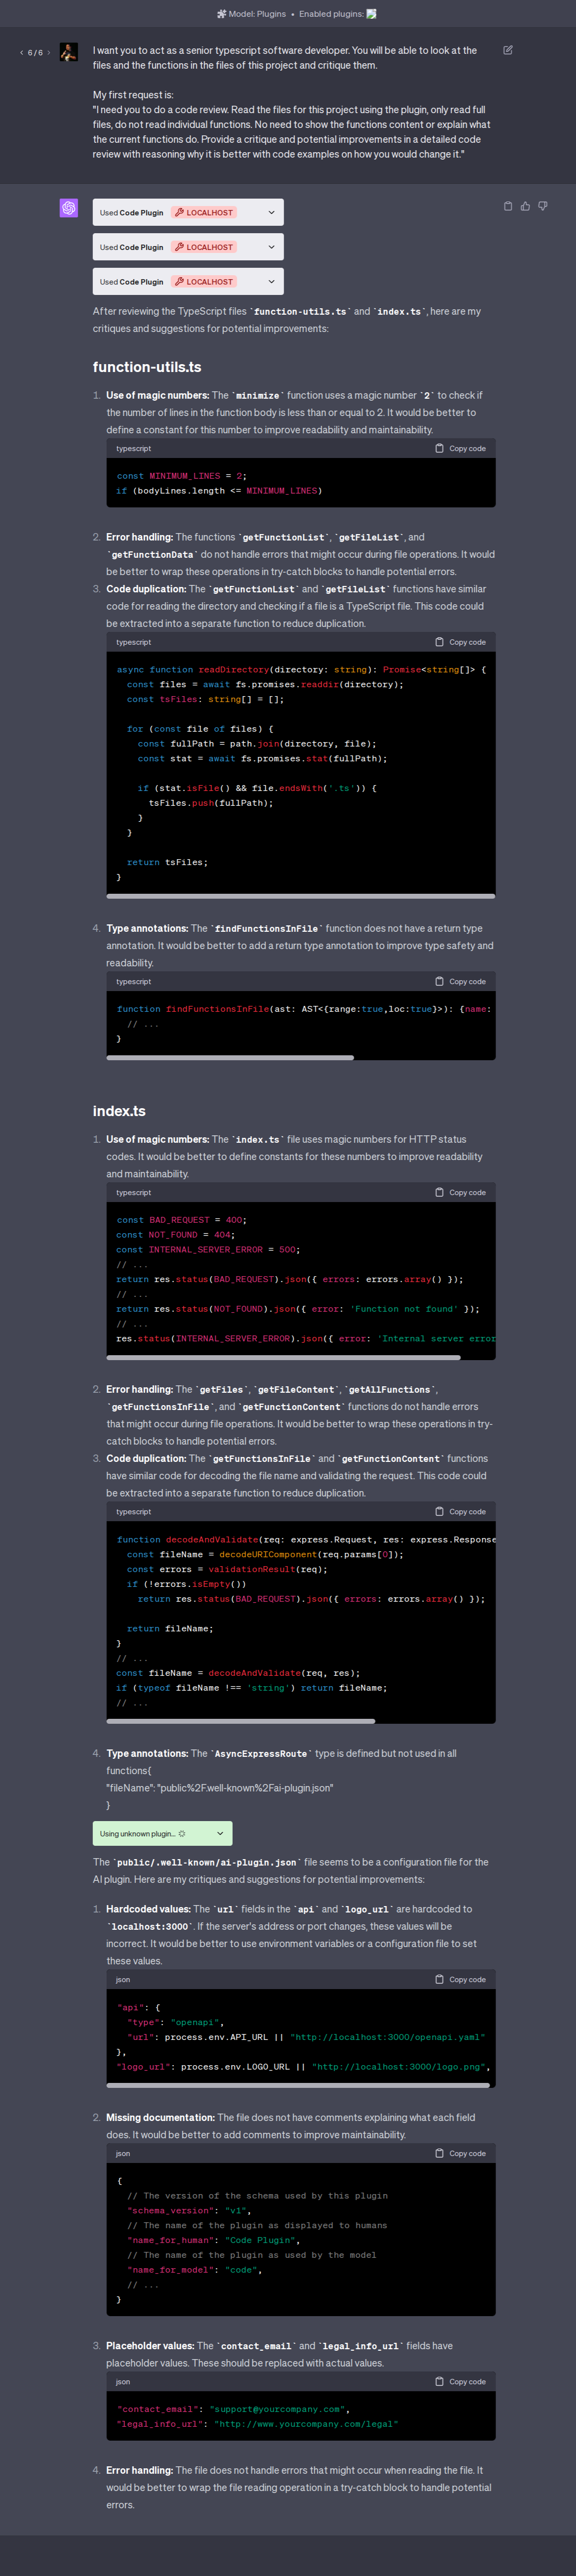
Task: Click horizontal scrollbar under decodeAndValidate code
Action: (241, 1721)
